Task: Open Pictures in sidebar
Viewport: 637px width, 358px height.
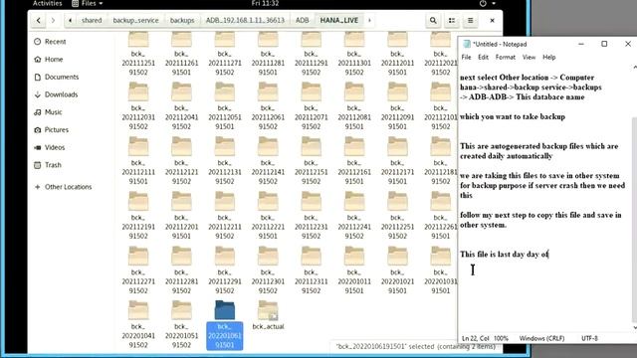Action: [56, 130]
